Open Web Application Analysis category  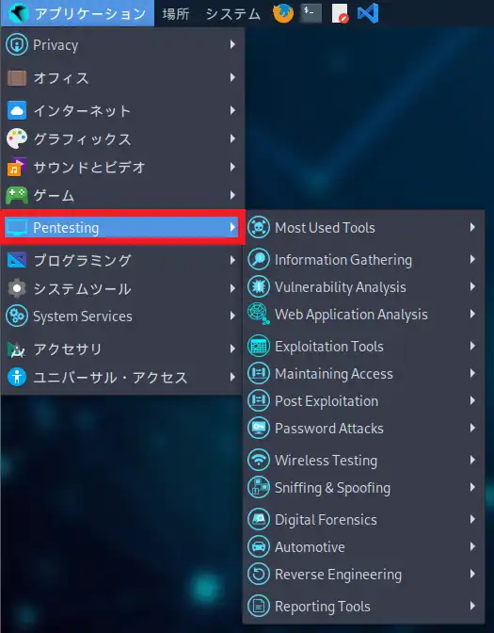coord(362,314)
